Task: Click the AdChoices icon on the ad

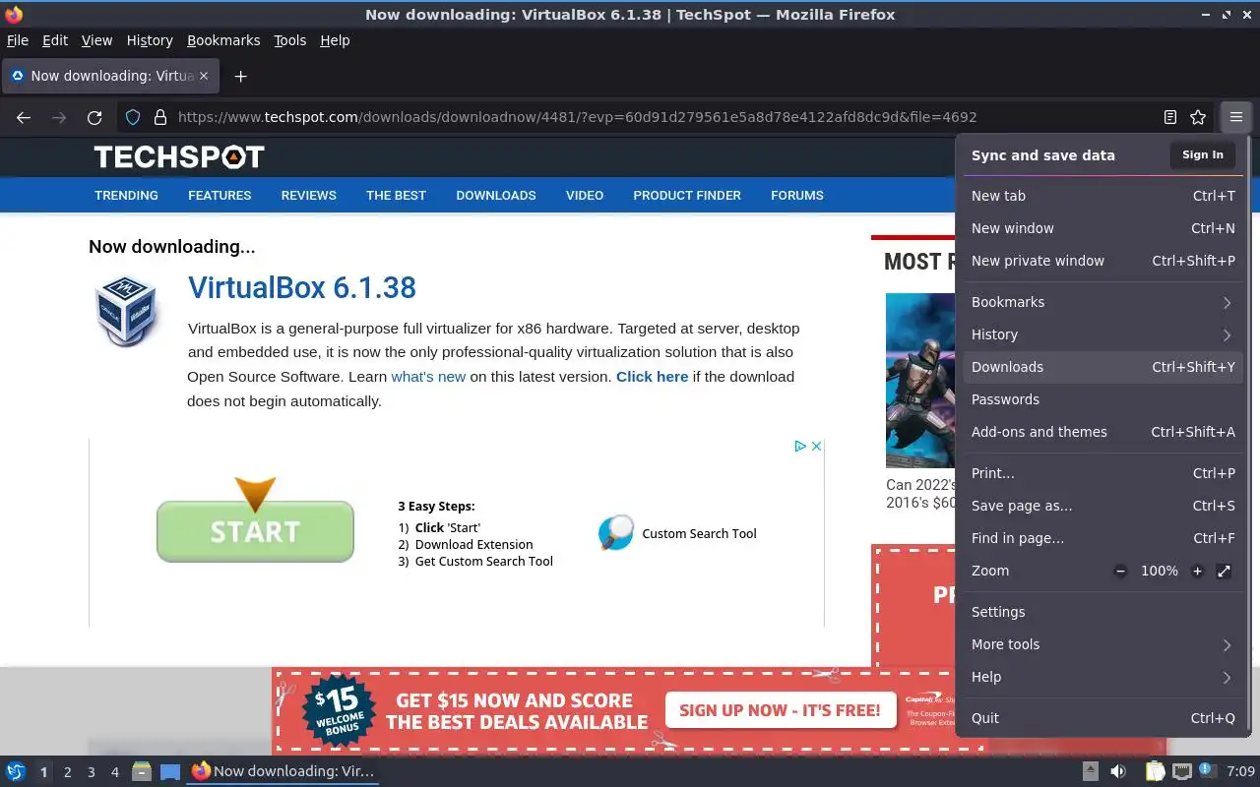Action: point(801,446)
